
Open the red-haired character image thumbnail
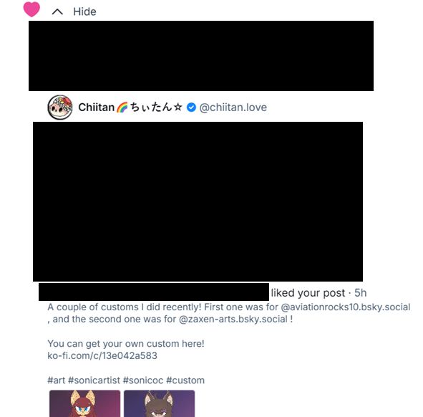pos(84,403)
